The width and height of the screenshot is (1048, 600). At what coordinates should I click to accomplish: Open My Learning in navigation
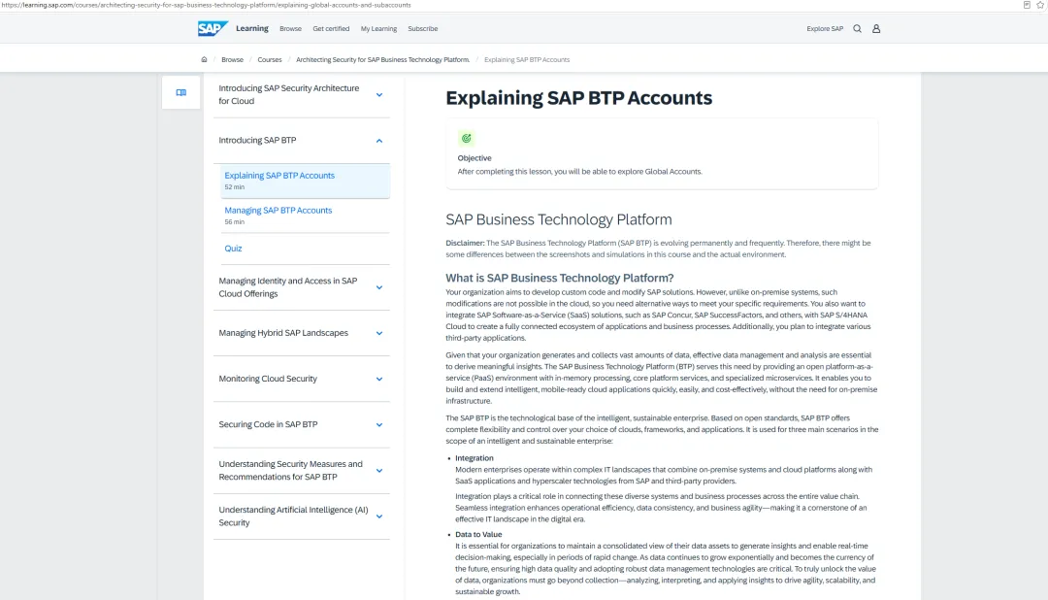click(378, 29)
